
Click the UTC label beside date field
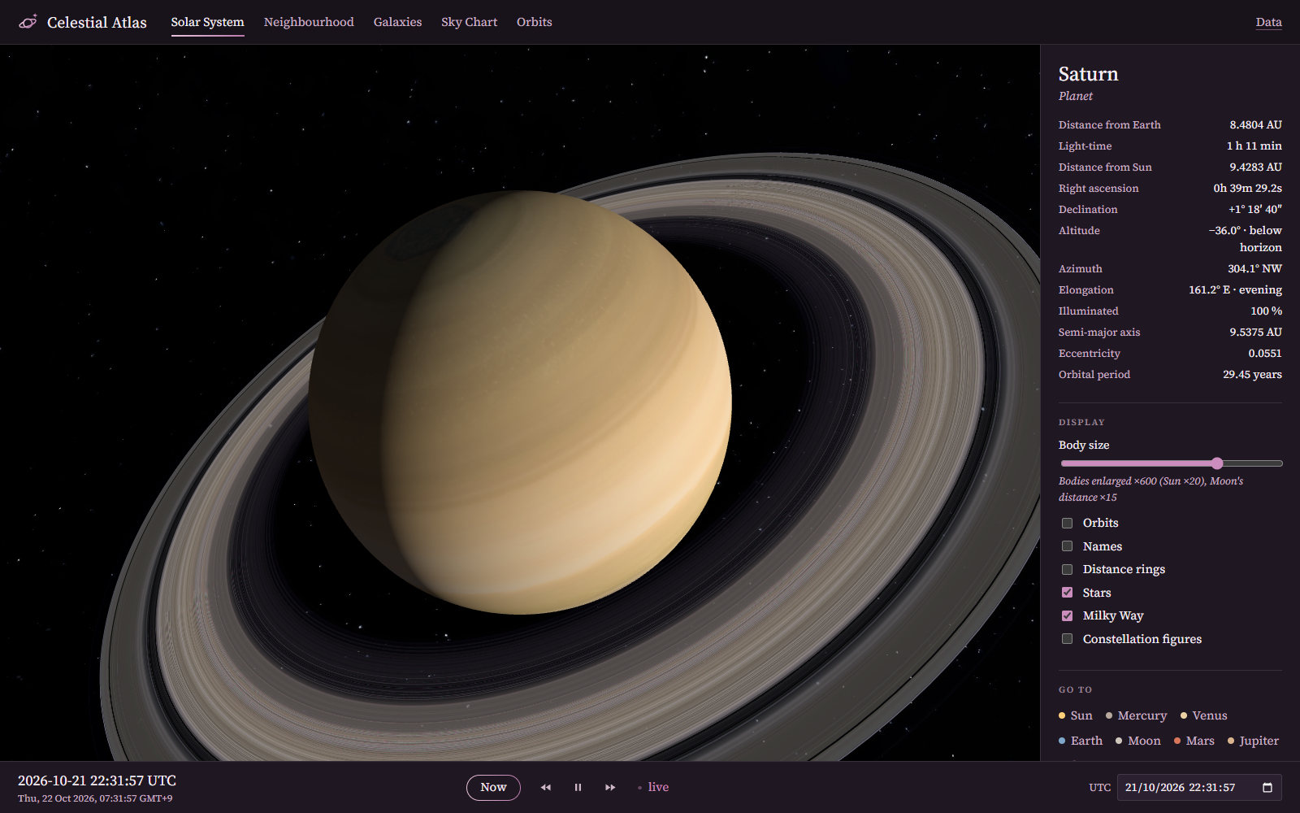(1099, 787)
